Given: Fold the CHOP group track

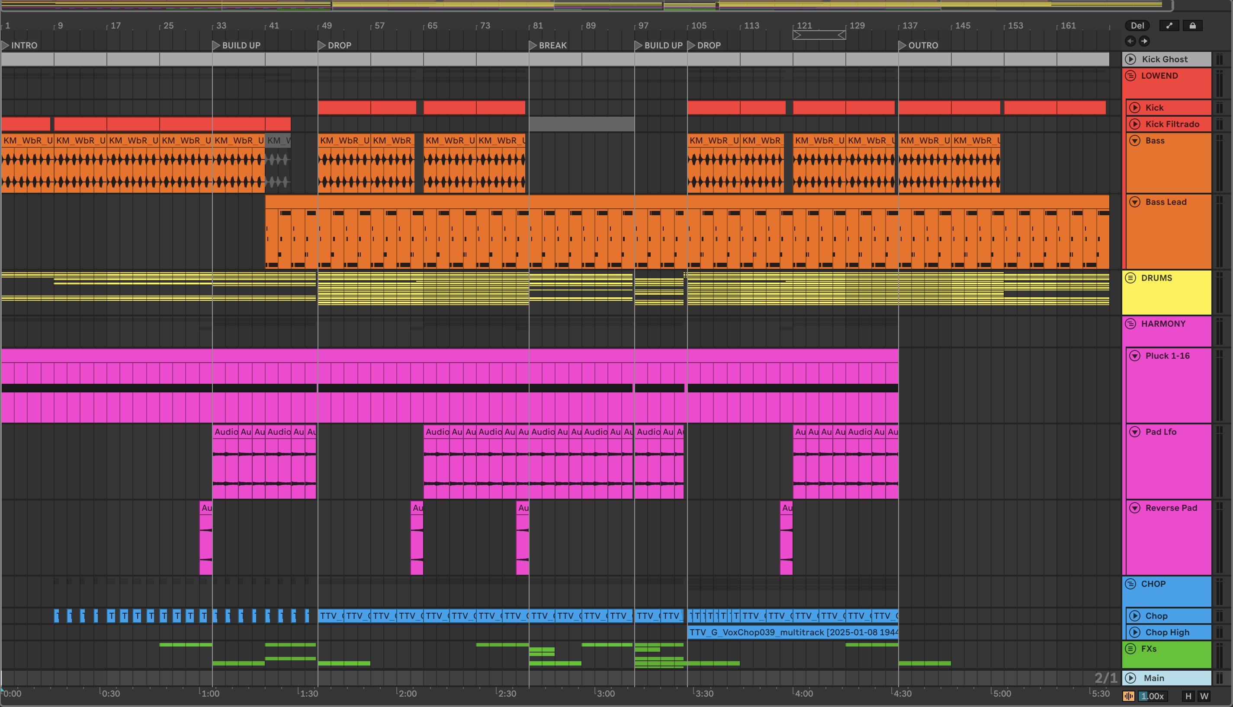Looking at the screenshot, I should (1131, 584).
